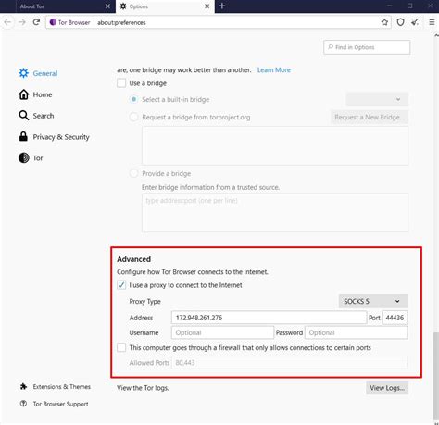
Task: Open General settings gear in sidebar
Action: pos(23,73)
